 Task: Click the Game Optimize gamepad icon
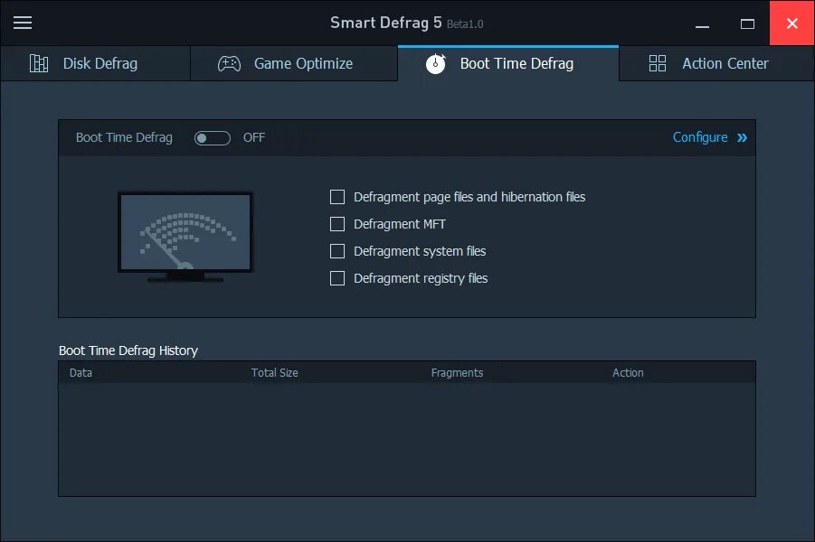229,63
